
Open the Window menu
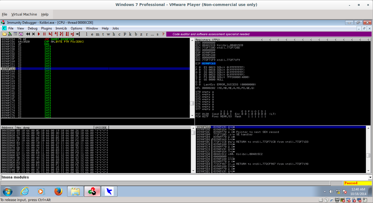tap(92, 28)
